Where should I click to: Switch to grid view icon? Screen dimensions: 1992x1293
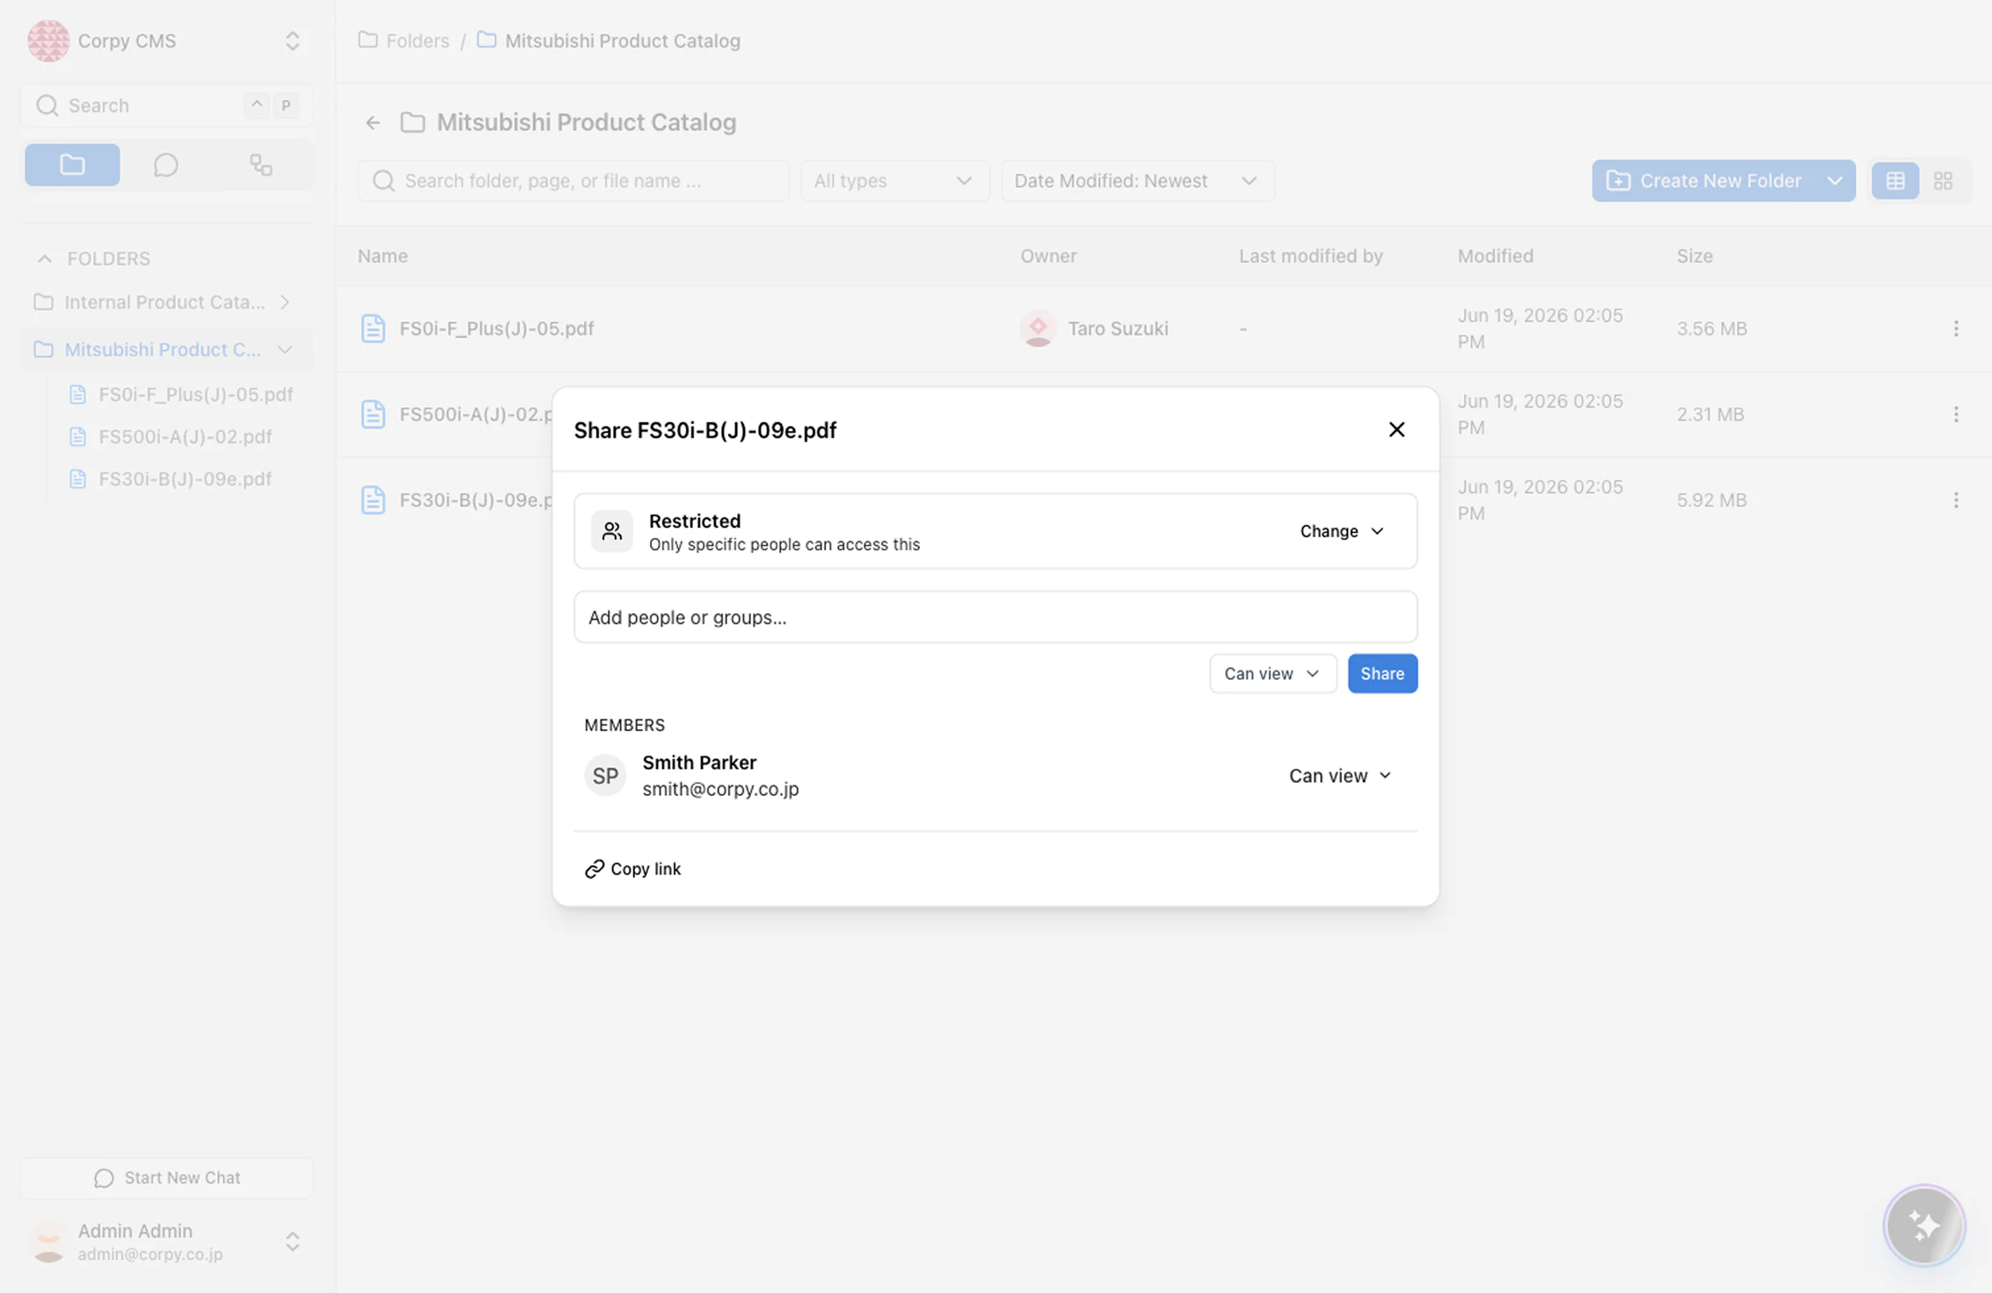[1943, 180]
